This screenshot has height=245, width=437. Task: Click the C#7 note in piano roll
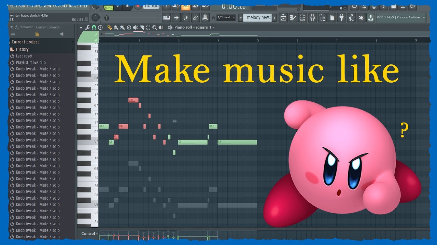(x=116, y=137)
